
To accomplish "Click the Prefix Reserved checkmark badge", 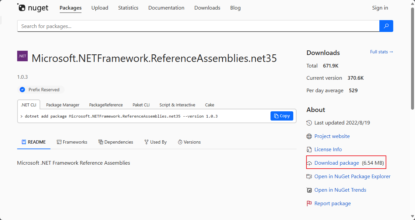I will point(22,90).
